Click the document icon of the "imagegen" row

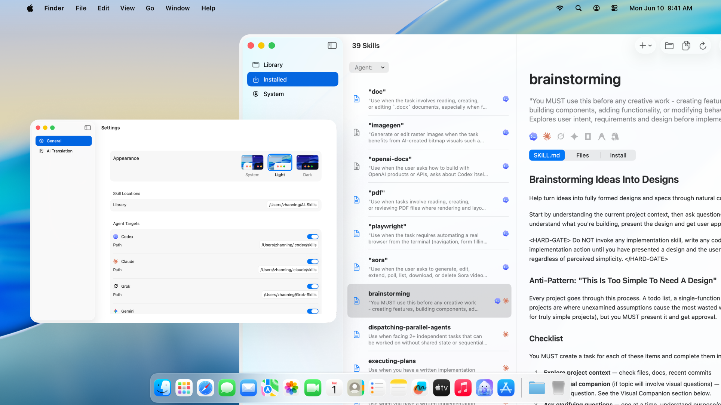(x=356, y=133)
